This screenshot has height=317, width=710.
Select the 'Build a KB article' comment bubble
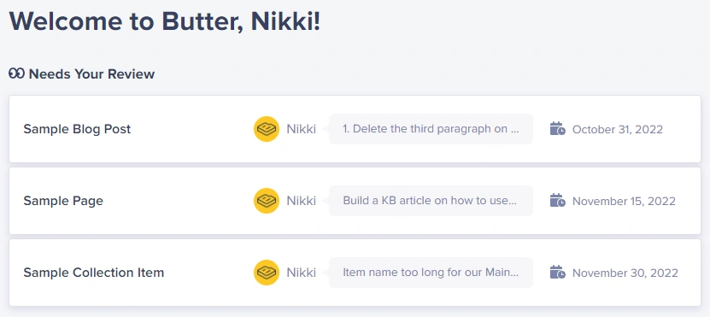pyautogui.click(x=431, y=201)
